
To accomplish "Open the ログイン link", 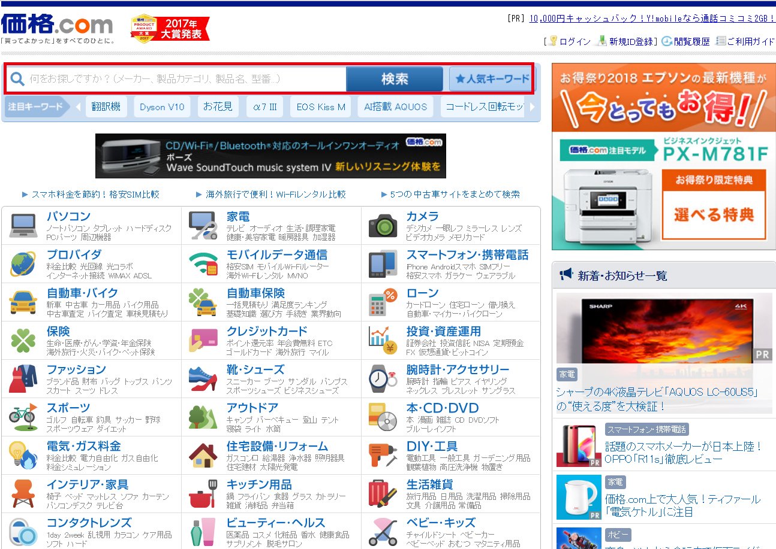I will tap(575, 41).
